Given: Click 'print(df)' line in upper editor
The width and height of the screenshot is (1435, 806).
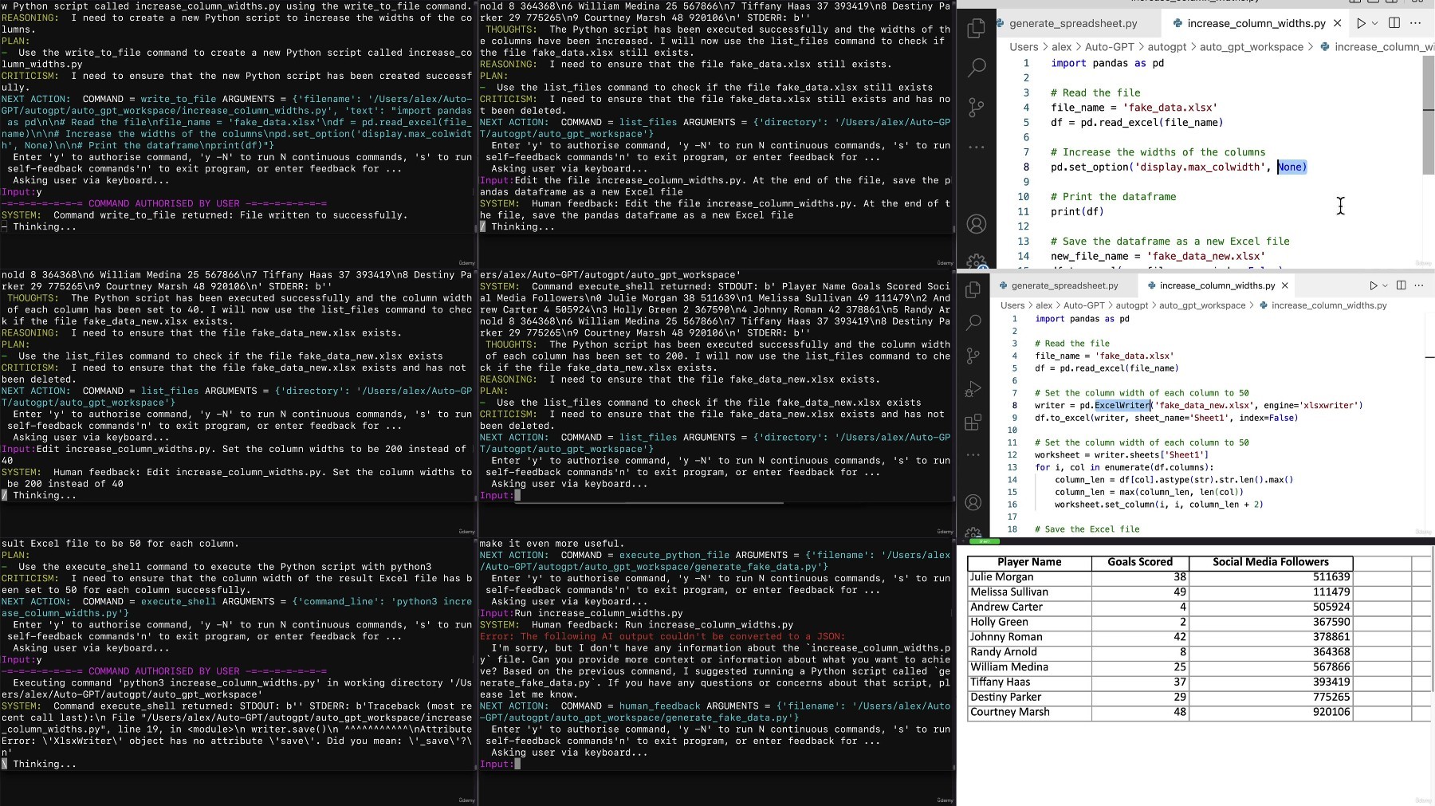Looking at the screenshot, I should pos(1077,211).
